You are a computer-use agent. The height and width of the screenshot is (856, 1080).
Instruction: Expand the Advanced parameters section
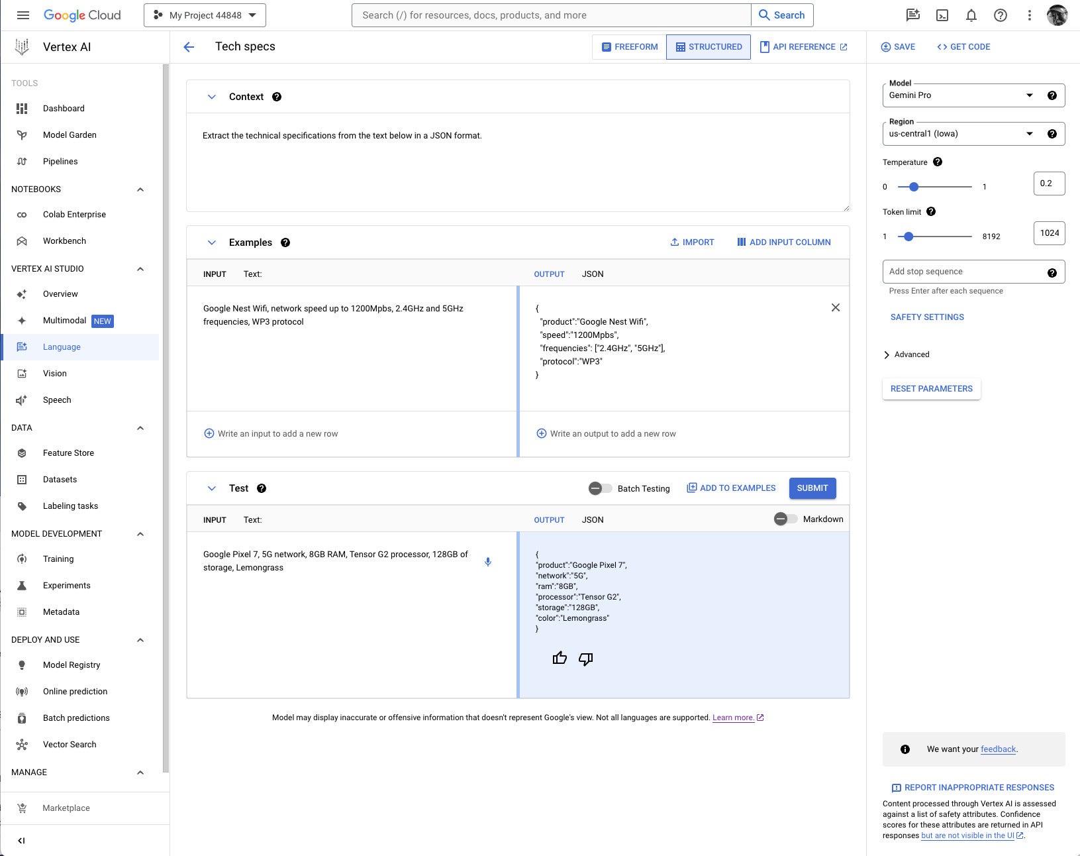coord(906,354)
